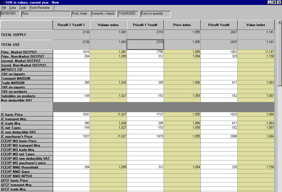Click the Volume index column header
The image size is (282, 192).
pos(108,25)
